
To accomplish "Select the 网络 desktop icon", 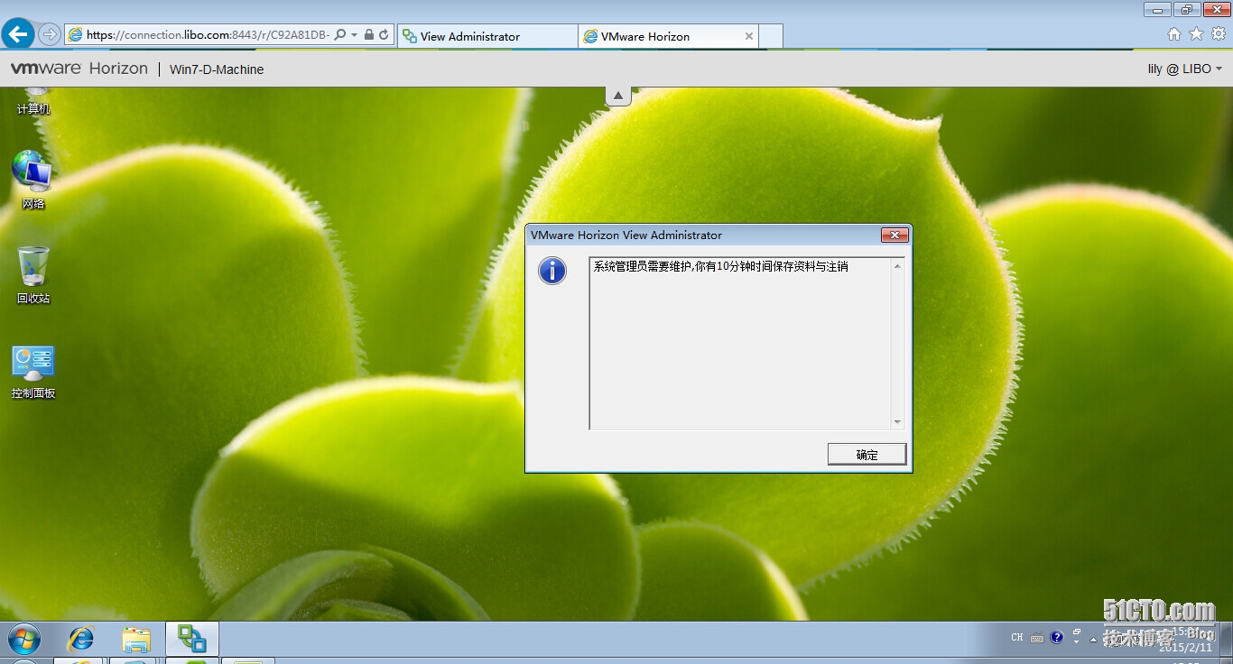I will 32,180.
